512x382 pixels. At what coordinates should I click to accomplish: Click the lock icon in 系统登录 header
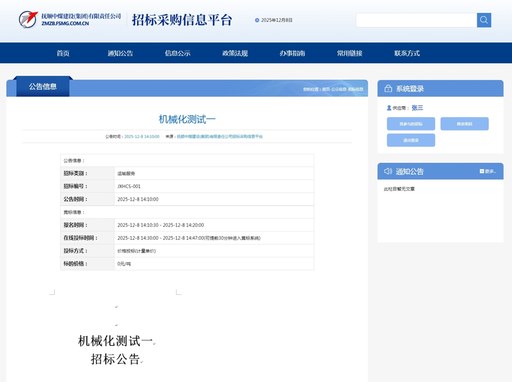(388, 88)
